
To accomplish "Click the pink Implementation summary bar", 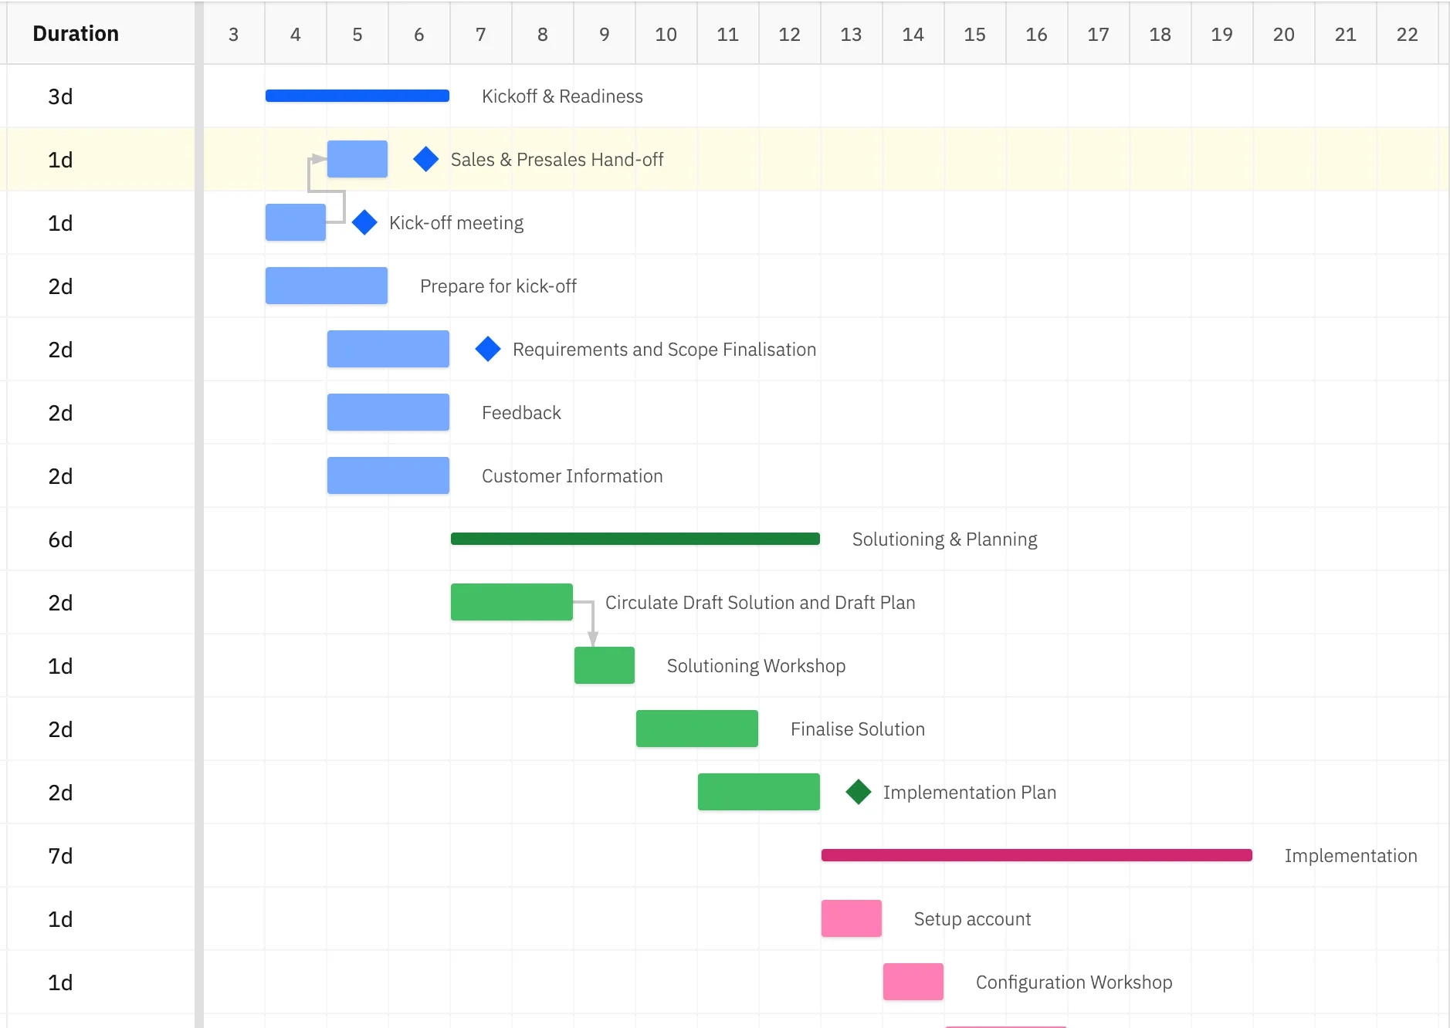I will (x=1036, y=855).
